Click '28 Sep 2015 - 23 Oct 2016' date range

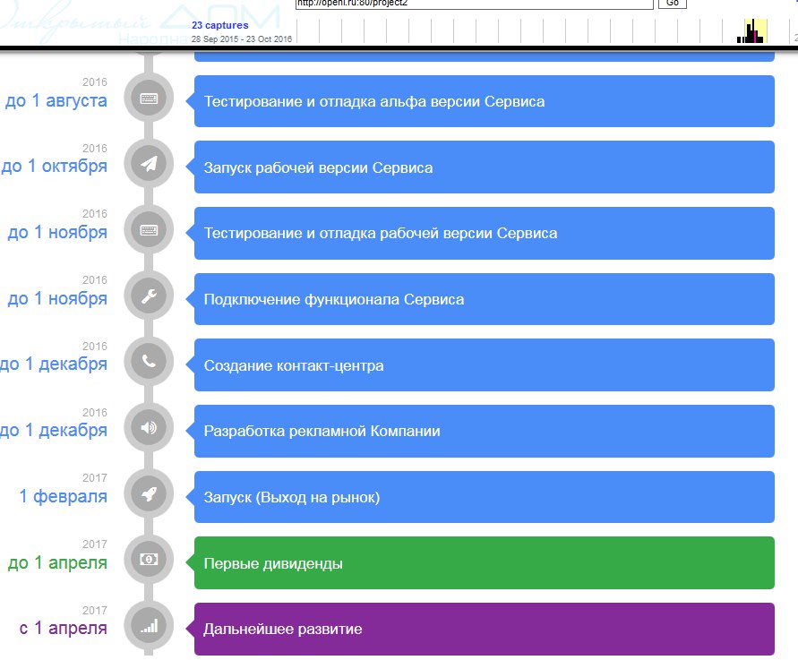tap(242, 39)
